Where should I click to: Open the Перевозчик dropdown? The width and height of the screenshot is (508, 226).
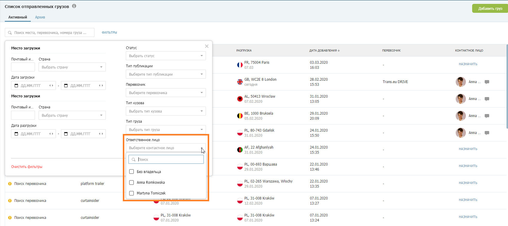166,93
